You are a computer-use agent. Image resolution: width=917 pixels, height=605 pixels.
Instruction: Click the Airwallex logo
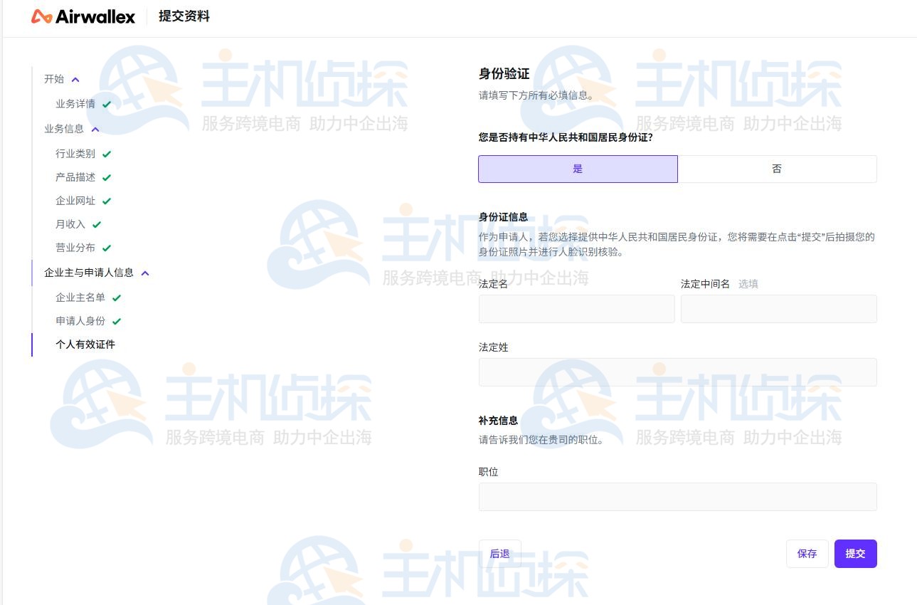pos(83,16)
